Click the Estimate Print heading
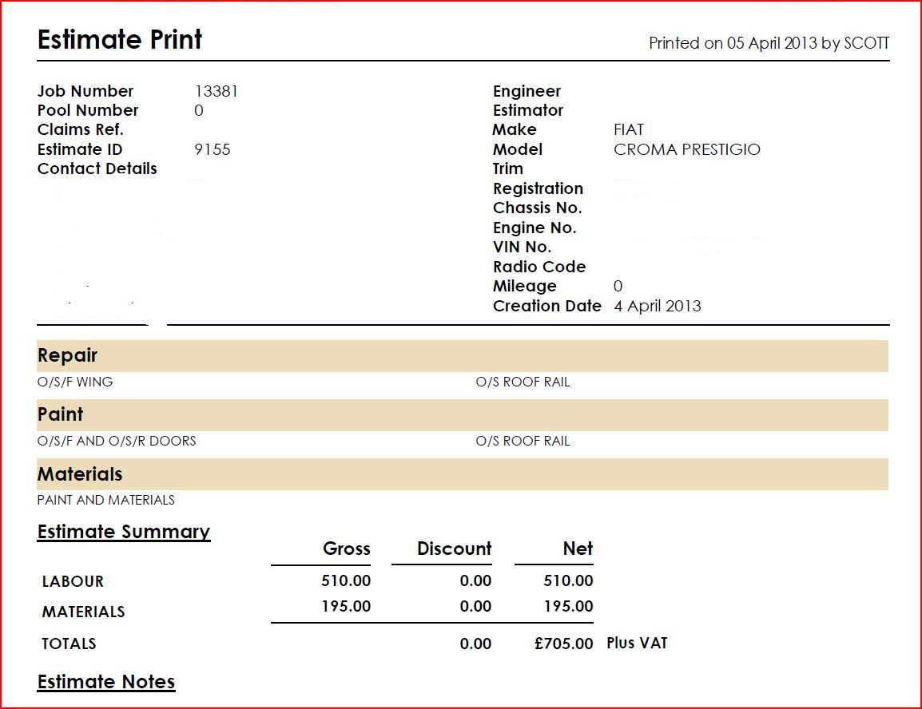This screenshot has height=709, width=922. click(x=119, y=40)
